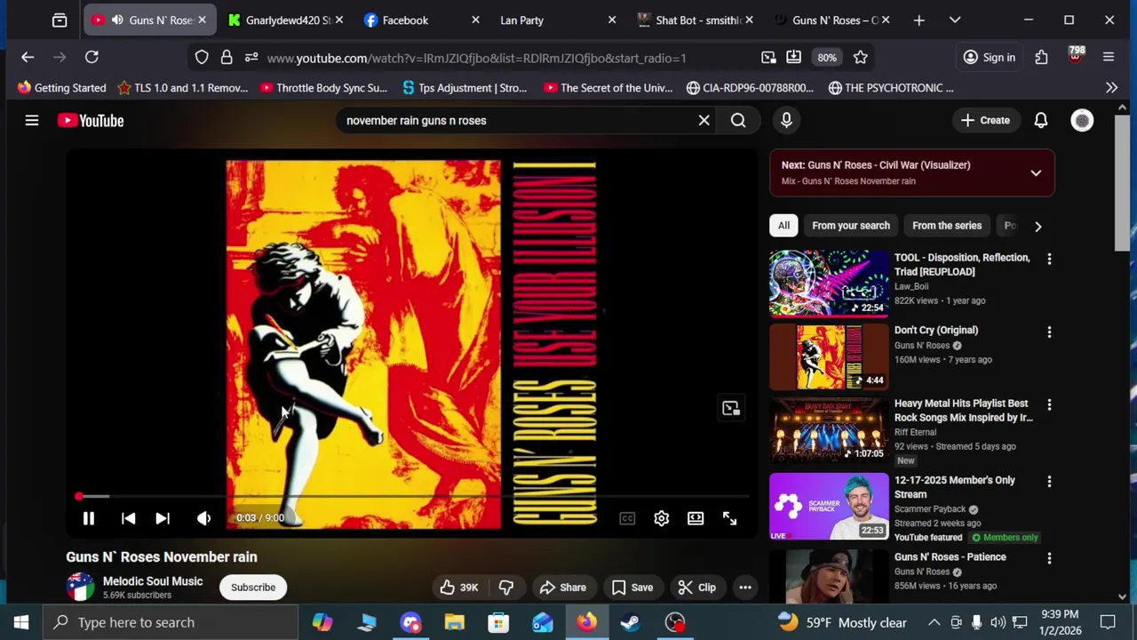
Task: Click the Firefox Sign in button
Action: tap(990, 57)
